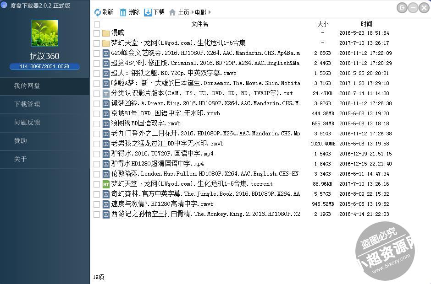Click the 414.80GB/2054.00GB storage bar
The height and width of the screenshot is (284, 431).
[x=44, y=66]
